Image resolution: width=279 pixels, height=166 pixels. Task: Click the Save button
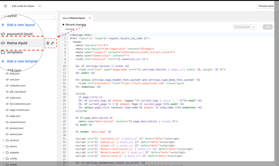tap(268, 27)
